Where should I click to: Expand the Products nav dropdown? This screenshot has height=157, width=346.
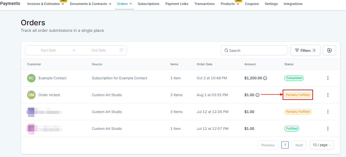[230, 4]
